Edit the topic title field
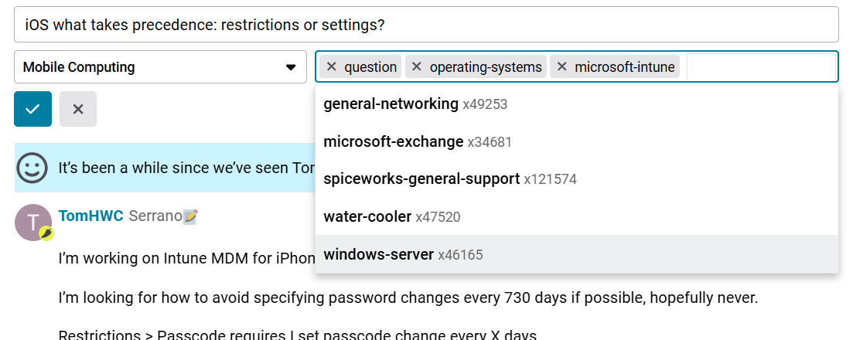 426,25
